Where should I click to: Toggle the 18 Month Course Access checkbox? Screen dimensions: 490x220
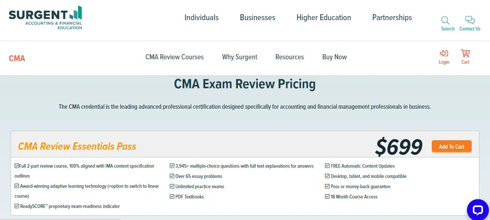coord(327,197)
